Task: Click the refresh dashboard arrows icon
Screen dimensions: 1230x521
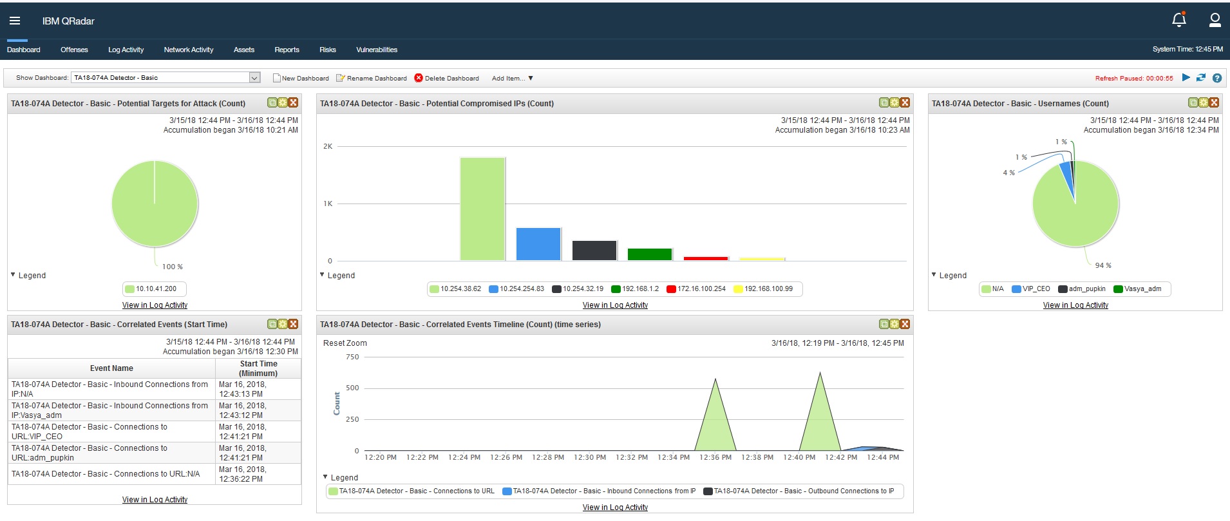Action: tap(1201, 78)
